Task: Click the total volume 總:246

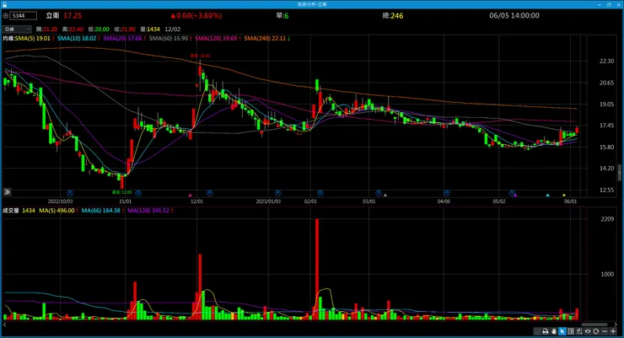Action: [x=393, y=15]
